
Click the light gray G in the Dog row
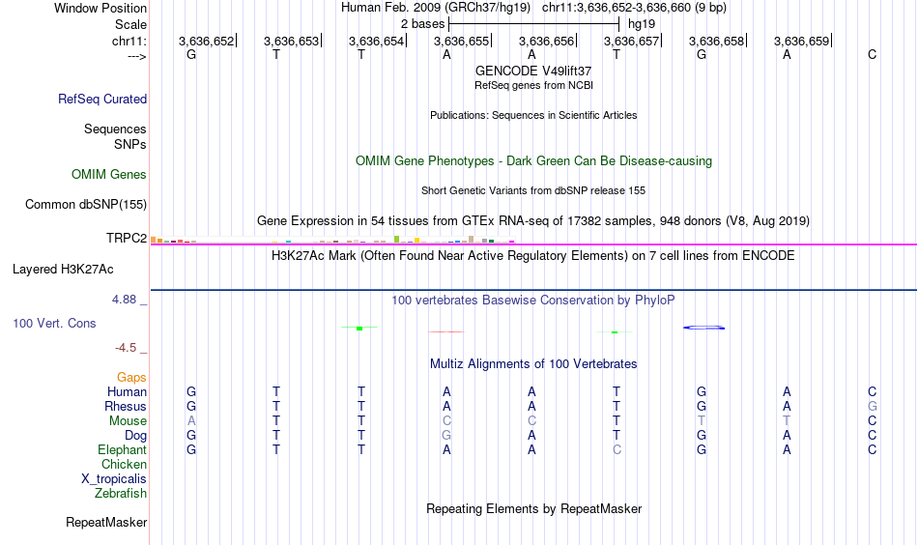click(x=446, y=436)
